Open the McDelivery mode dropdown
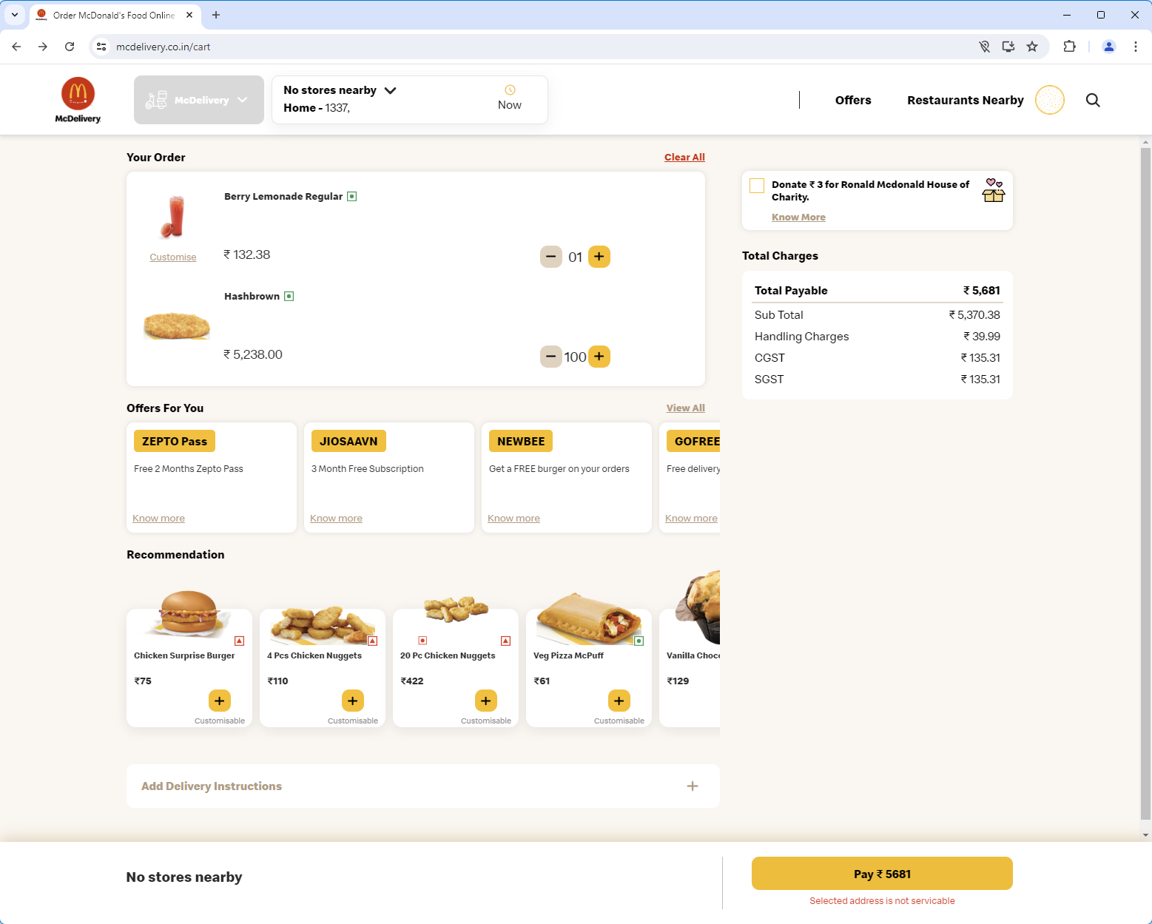This screenshot has width=1152, height=924. (x=199, y=100)
